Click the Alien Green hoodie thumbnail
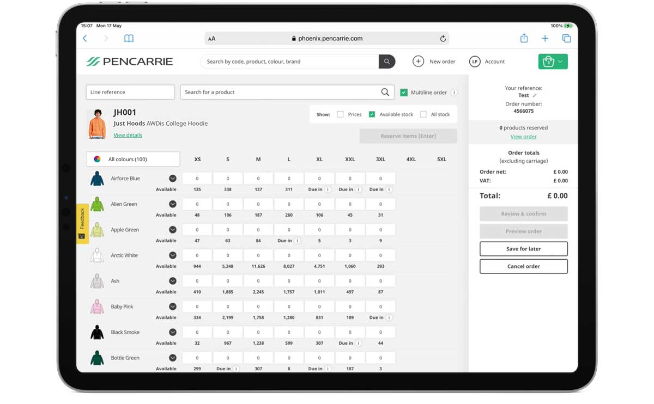This screenshot has height=404, width=654. coord(97,204)
